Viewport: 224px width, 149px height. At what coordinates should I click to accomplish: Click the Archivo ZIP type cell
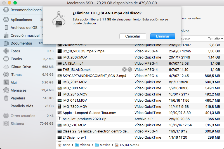(143, 119)
